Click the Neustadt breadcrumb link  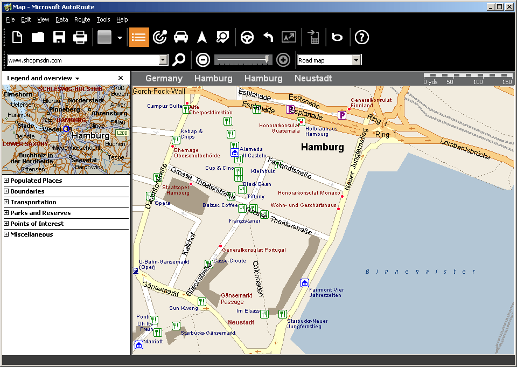[x=313, y=79]
